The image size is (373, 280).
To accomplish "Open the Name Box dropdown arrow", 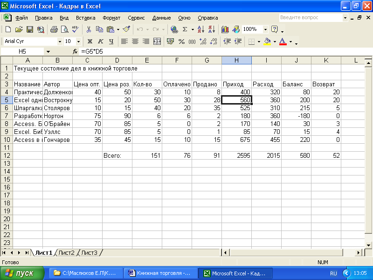I will click(48, 51).
